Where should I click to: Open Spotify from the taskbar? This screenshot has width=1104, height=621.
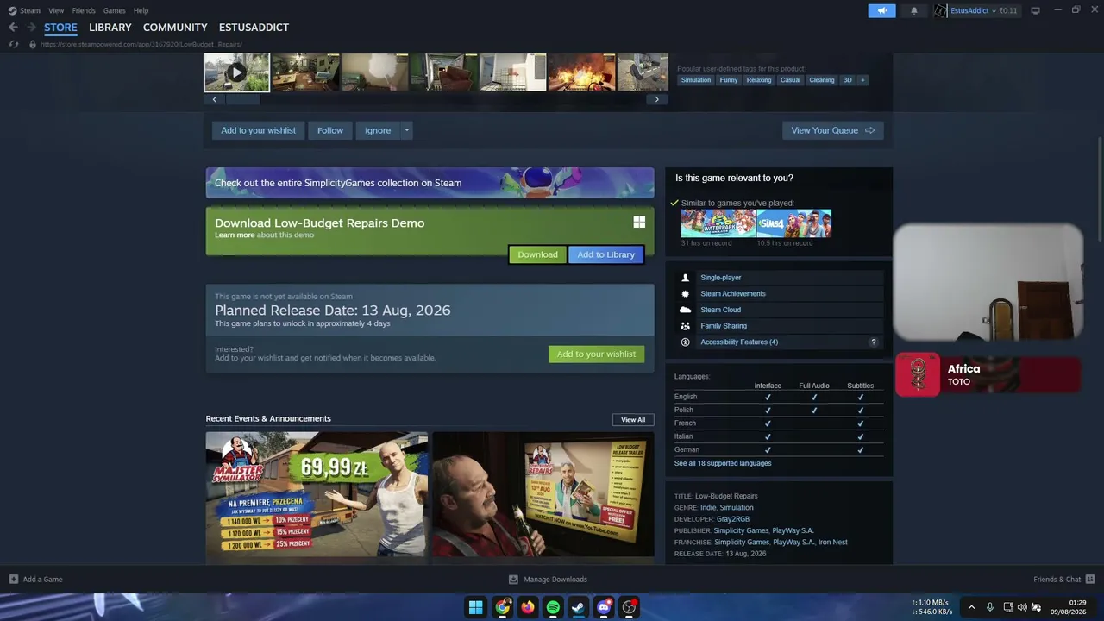553,607
